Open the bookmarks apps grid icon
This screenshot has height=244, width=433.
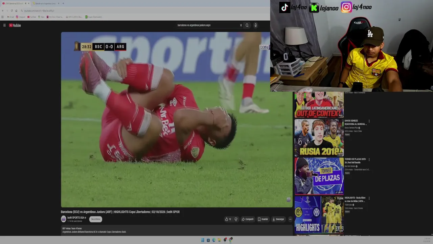(x=2, y=17)
